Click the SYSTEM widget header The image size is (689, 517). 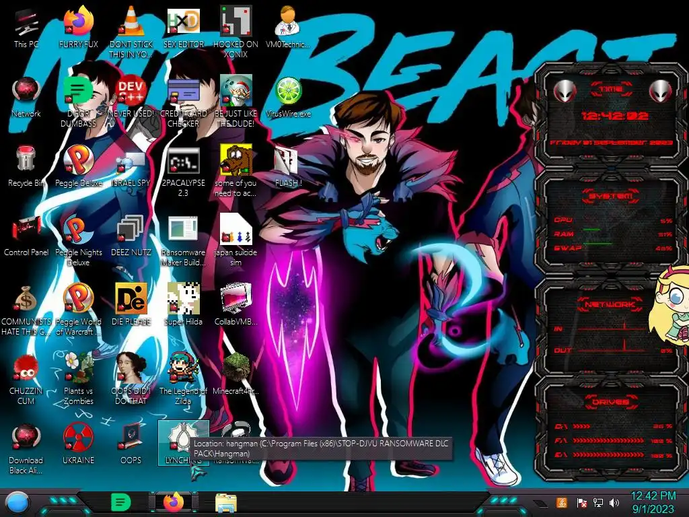(x=611, y=196)
